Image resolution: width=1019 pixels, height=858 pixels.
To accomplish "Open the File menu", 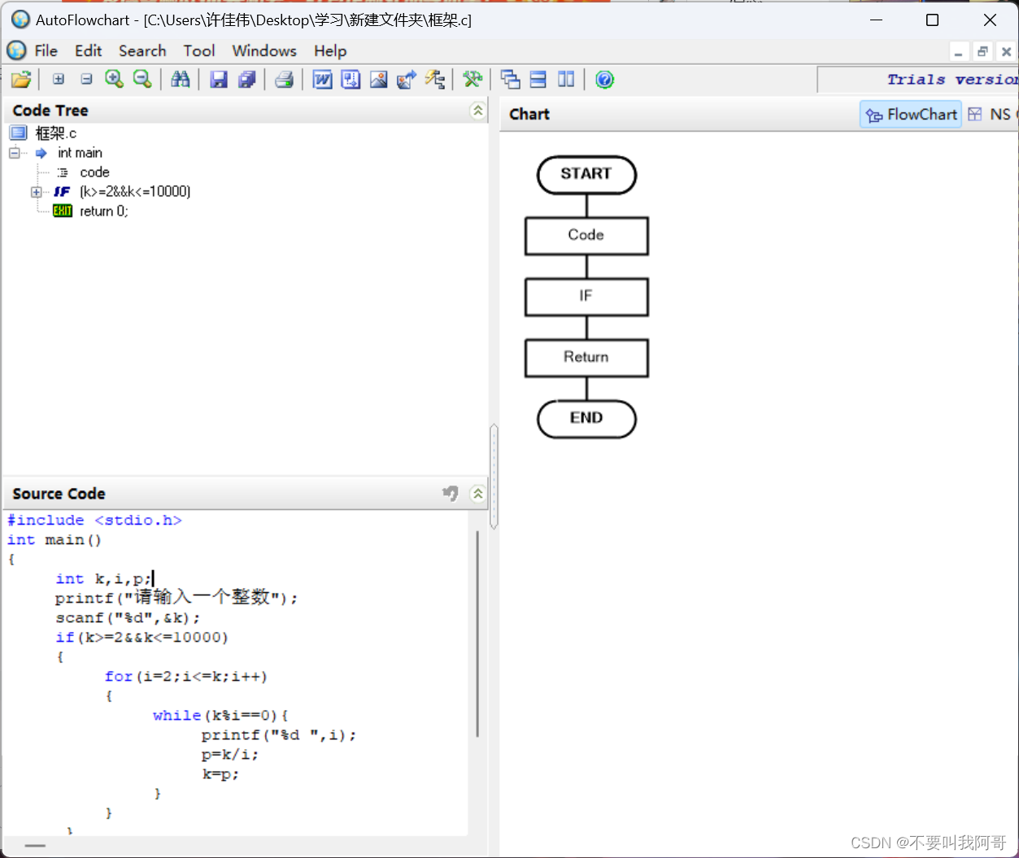I will coord(46,50).
